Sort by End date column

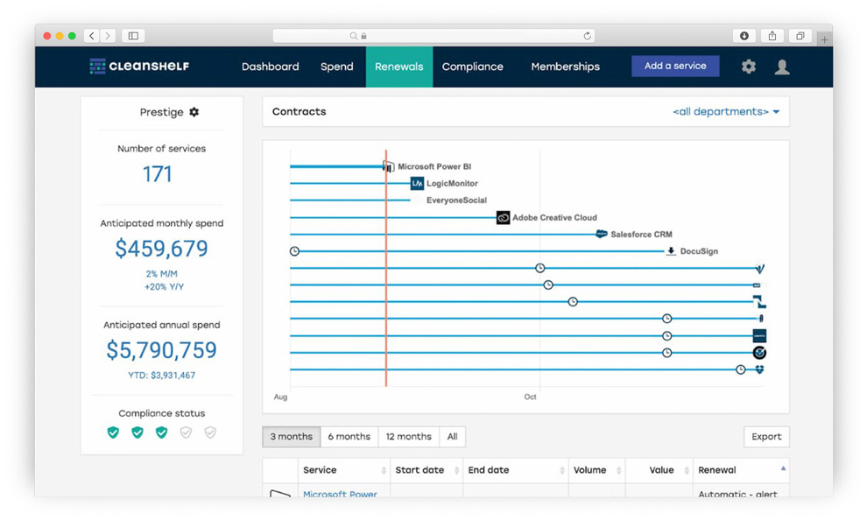[x=515, y=470]
